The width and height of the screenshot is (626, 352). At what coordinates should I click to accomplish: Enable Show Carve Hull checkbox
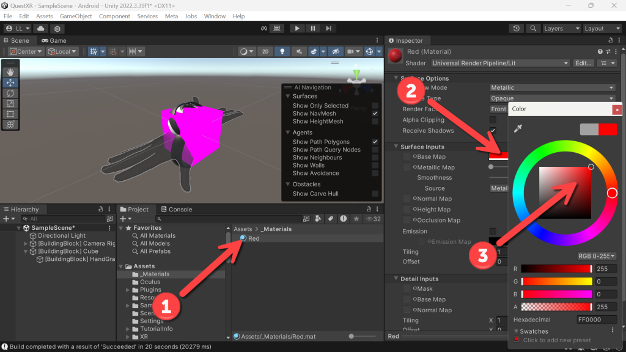(375, 194)
